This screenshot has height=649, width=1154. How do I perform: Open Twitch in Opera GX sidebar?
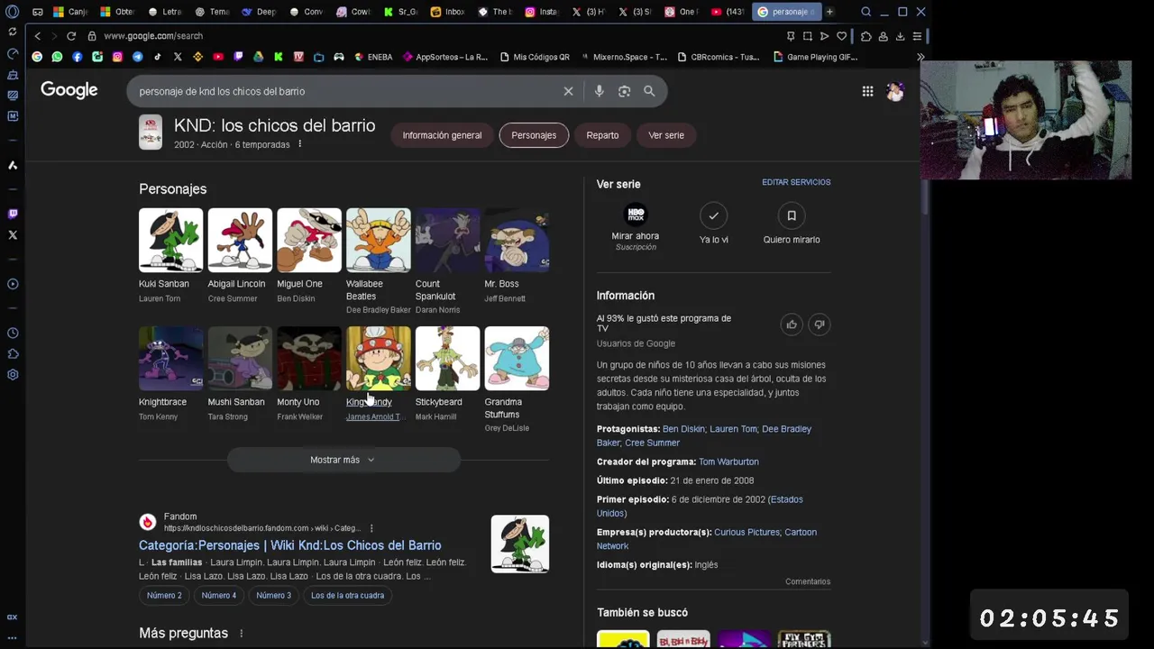[13, 214]
